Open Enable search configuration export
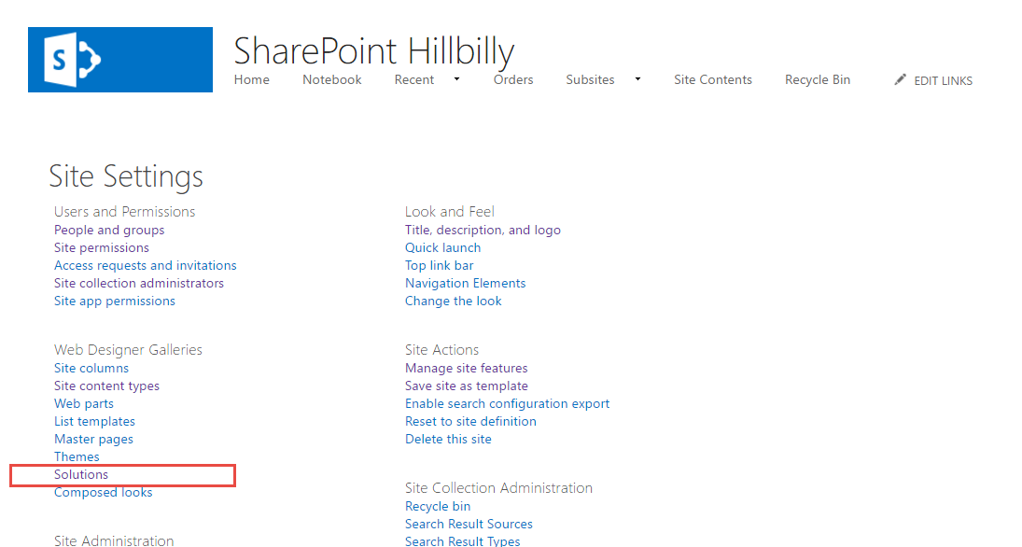This screenshot has width=1022, height=547. (x=507, y=403)
